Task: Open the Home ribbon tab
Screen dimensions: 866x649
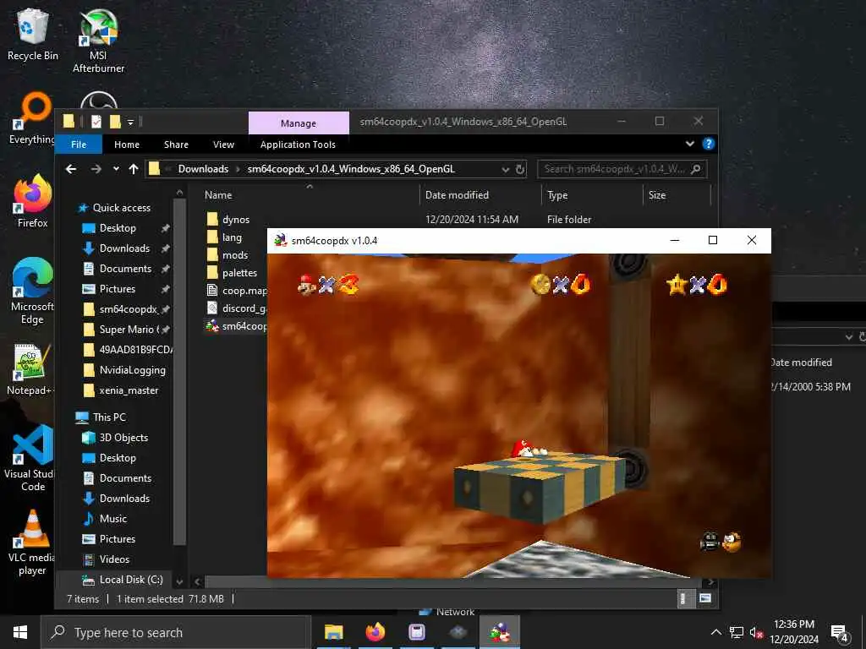Action: coord(127,145)
